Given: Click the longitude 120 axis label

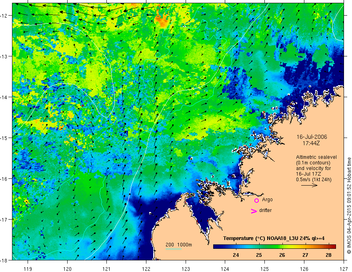Looking at the screenshot, I should (67, 269).
